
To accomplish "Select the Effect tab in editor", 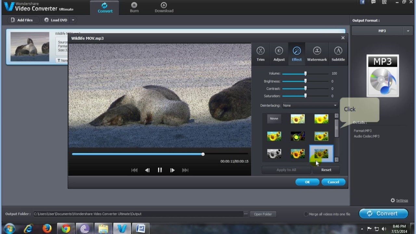I will 297,54.
